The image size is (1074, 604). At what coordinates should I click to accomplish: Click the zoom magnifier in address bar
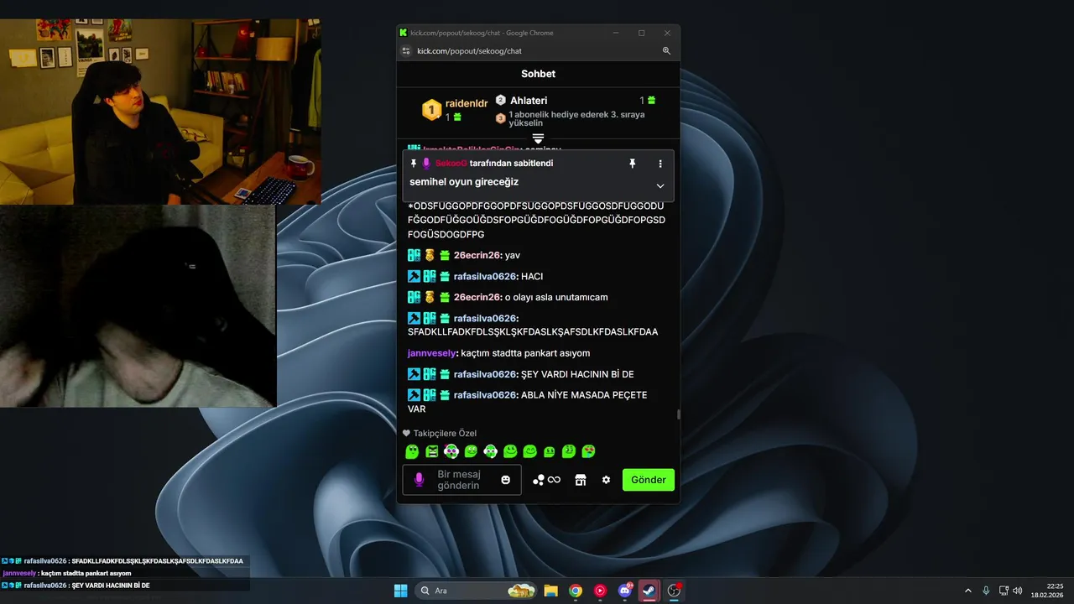tap(666, 51)
